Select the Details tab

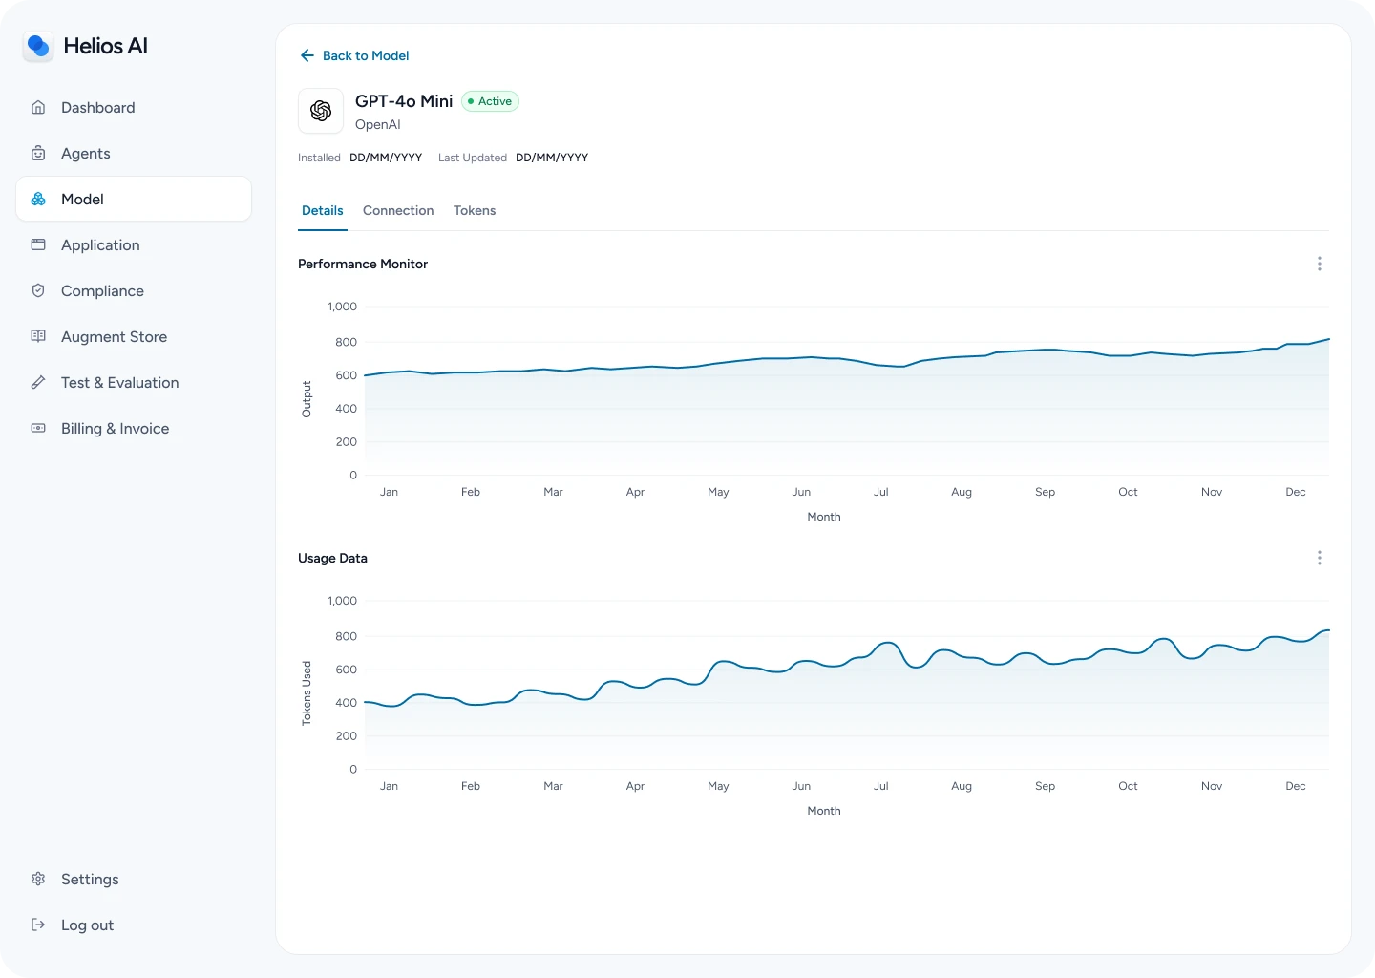323,211
